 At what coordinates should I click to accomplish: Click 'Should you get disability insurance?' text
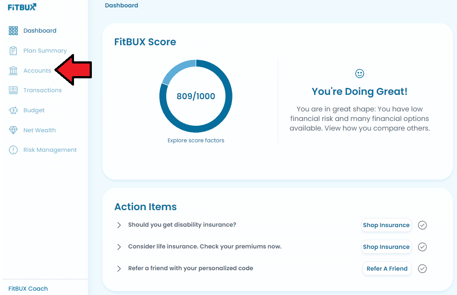click(x=182, y=225)
